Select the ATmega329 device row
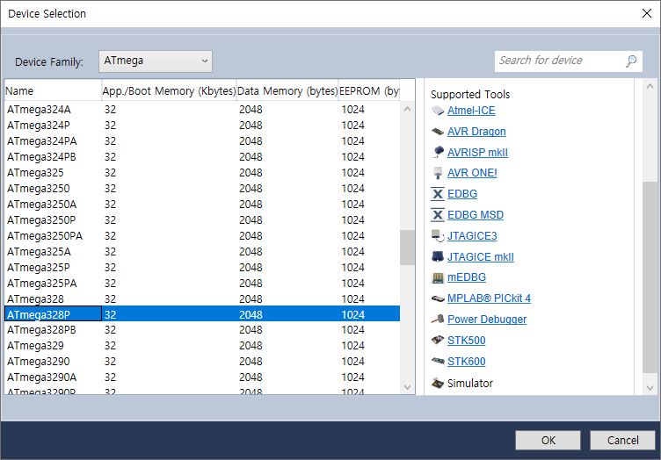Image resolution: width=661 pixels, height=460 pixels. pyautogui.click(x=202, y=346)
